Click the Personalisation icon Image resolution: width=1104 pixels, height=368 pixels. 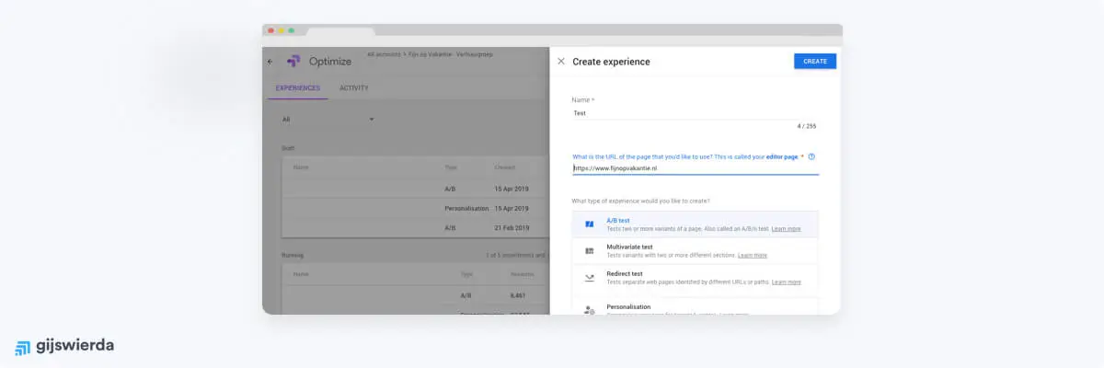pyautogui.click(x=589, y=310)
